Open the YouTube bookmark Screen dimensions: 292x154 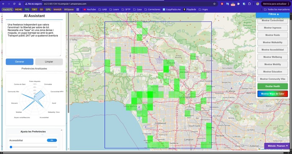tap(89, 9)
